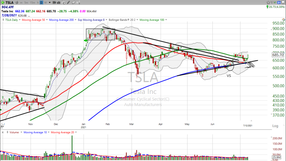Click the share chart icon
The image size is (286, 161).
78,3
